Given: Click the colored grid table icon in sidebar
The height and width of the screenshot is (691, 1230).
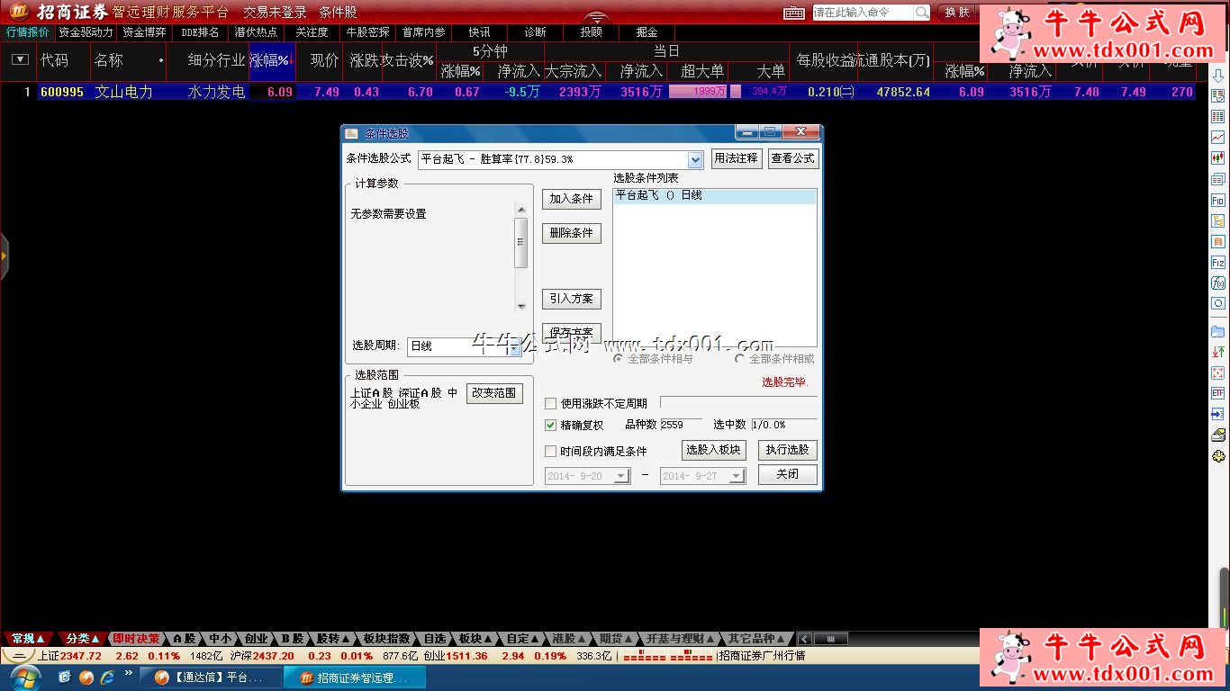Looking at the screenshot, I should [x=1218, y=117].
